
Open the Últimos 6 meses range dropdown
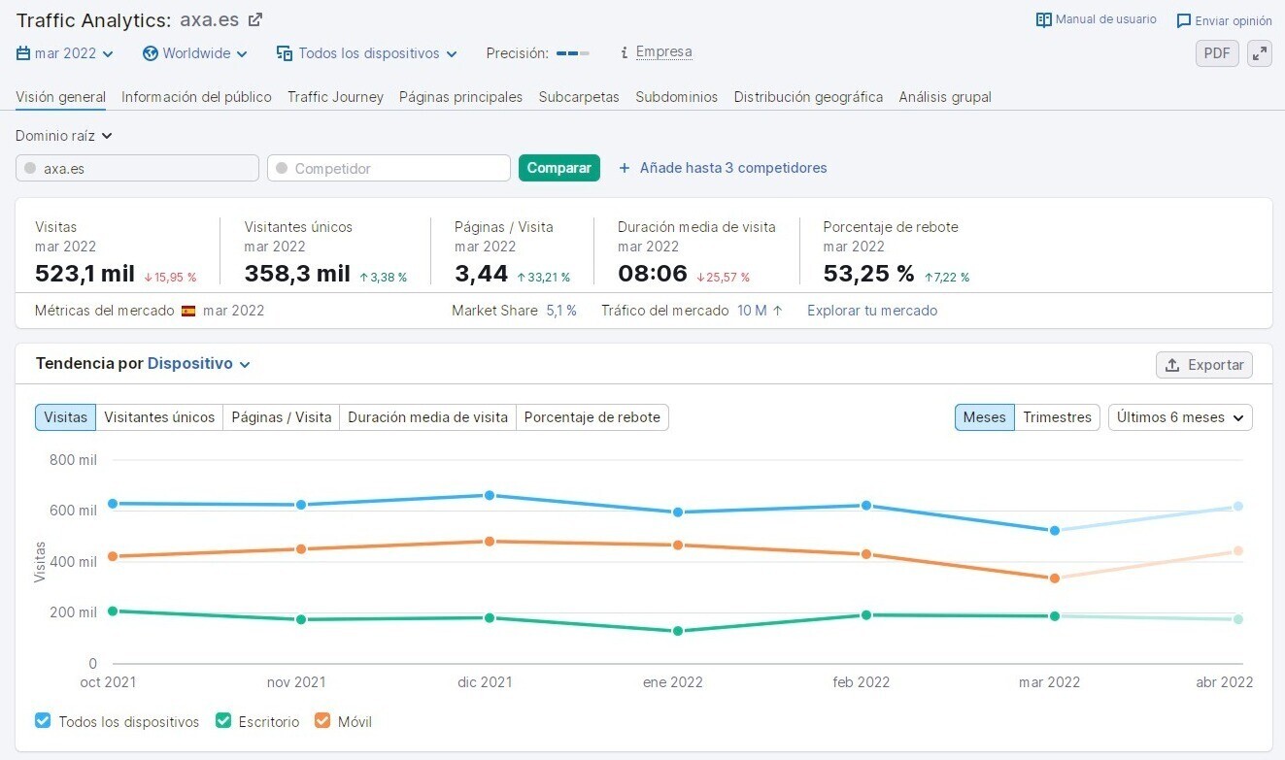[x=1180, y=417]
